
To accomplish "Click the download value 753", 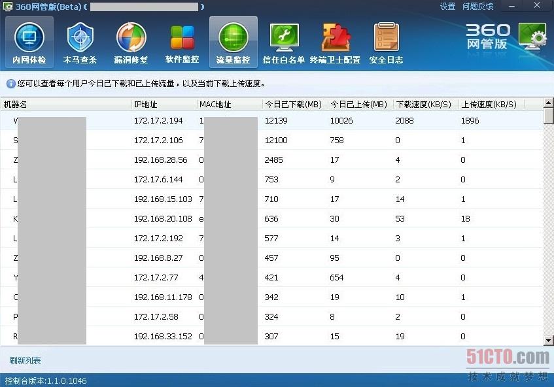I will click(271, 179).
